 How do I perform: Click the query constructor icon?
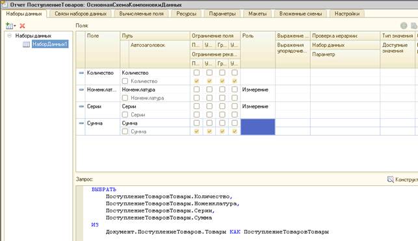(391, 179)
